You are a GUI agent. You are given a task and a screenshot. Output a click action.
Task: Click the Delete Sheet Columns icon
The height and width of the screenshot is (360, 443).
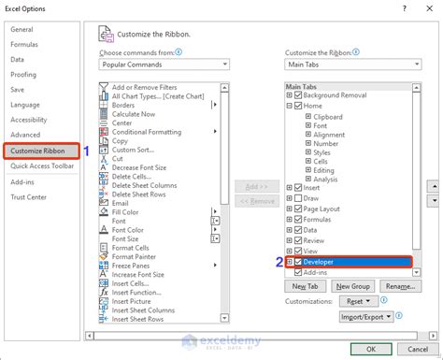coord(104,185)
